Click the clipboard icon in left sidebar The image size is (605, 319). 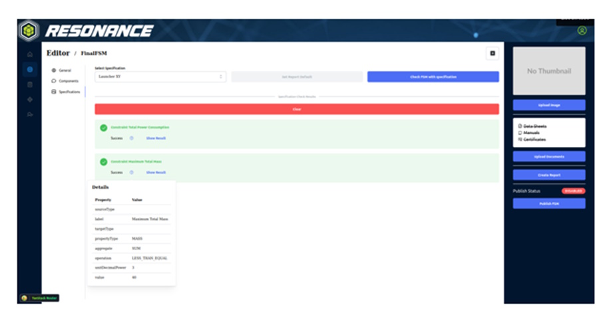tap(29, 84)
